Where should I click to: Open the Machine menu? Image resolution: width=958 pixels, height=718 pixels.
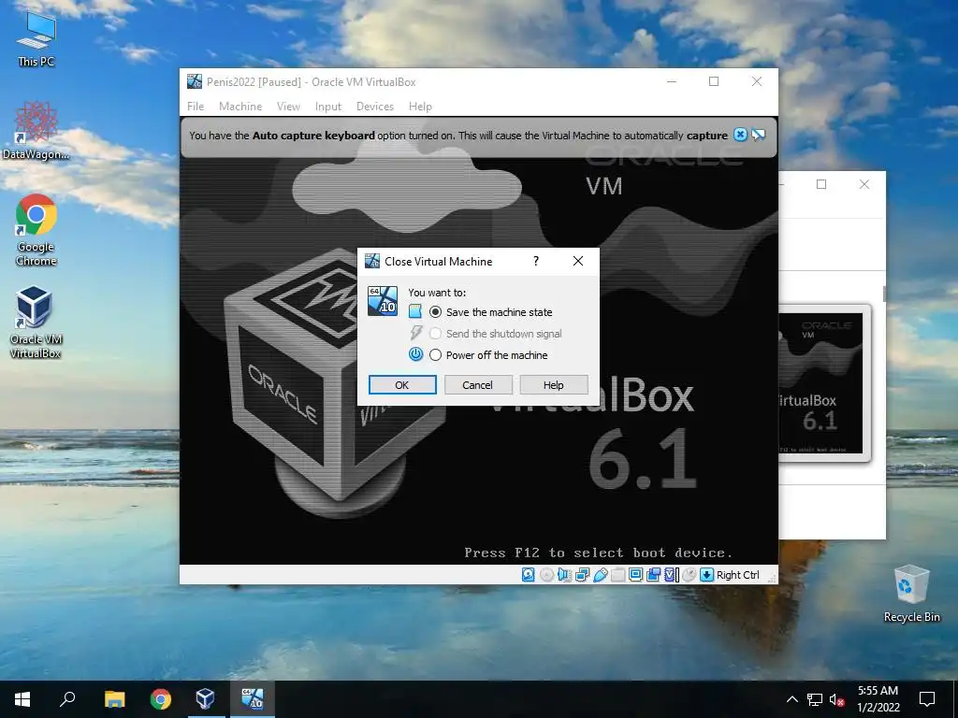(x=240, y=107)
